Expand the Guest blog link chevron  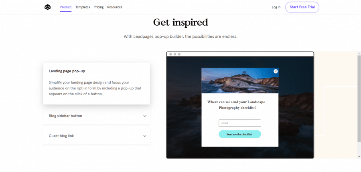coord(145,136)
